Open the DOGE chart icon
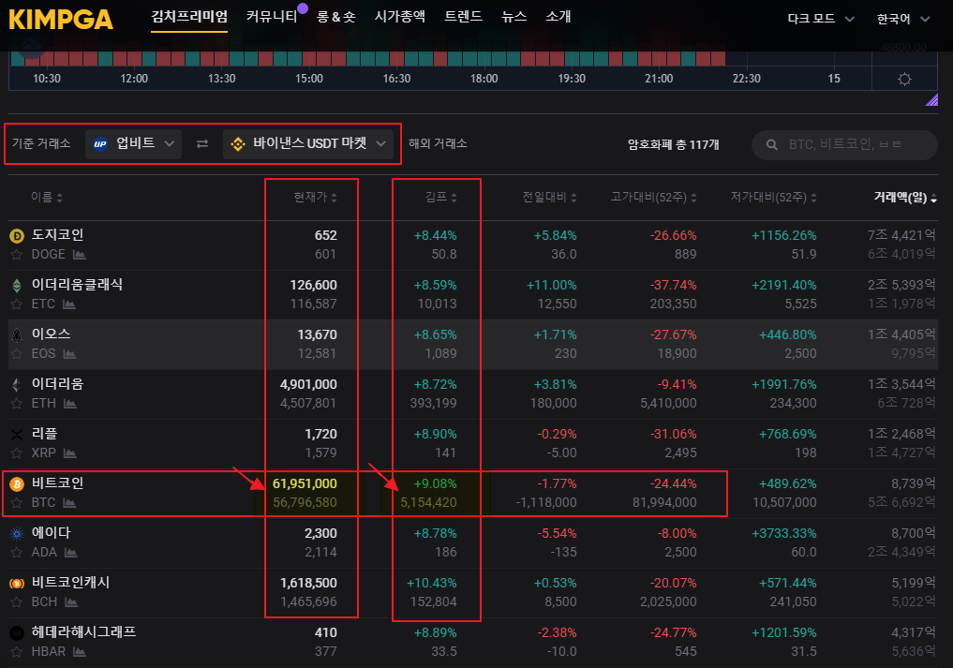The width and height of the screenshot is (953, 668). (79, 255)
